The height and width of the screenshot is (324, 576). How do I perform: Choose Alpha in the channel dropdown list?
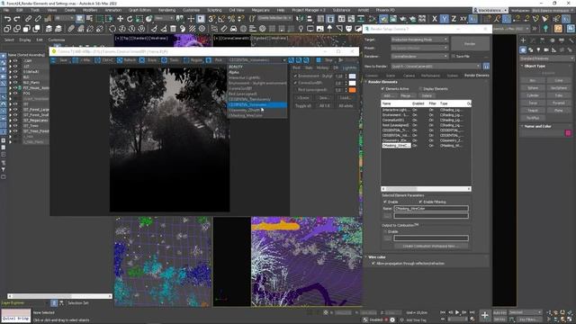coord(234,72)
